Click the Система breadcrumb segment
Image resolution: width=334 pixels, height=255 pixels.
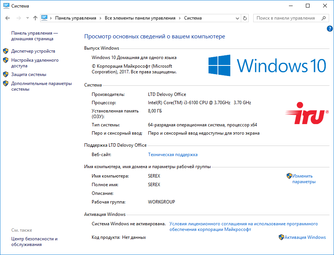click(x=193, y=18)
